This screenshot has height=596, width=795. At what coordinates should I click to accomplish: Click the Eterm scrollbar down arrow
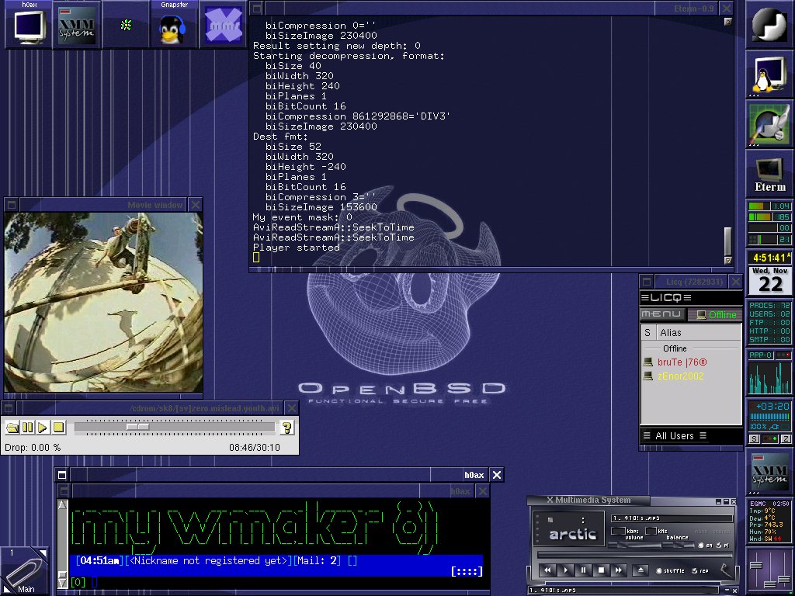727,261
